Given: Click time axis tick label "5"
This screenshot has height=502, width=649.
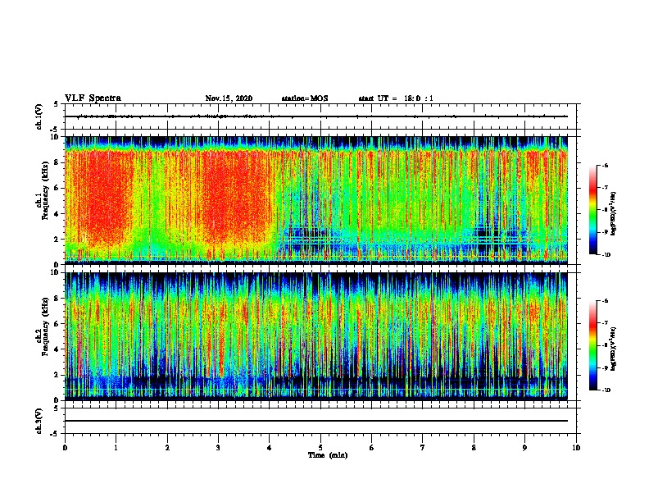Looking at the screenshot, I should coord(320,448).
